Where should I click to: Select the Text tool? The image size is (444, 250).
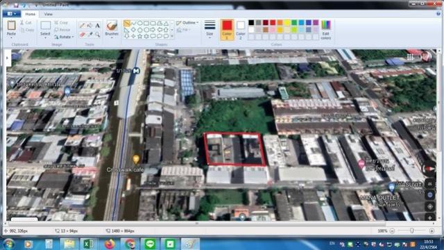click(97, 26)
